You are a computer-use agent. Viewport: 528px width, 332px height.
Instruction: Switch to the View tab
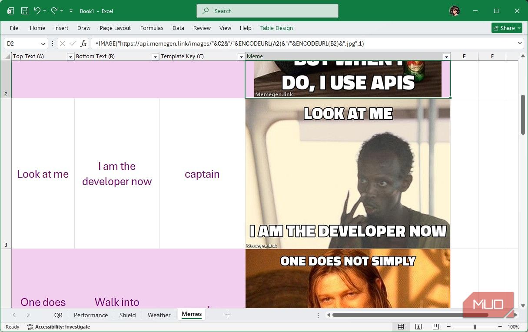[x=225, y=28]
